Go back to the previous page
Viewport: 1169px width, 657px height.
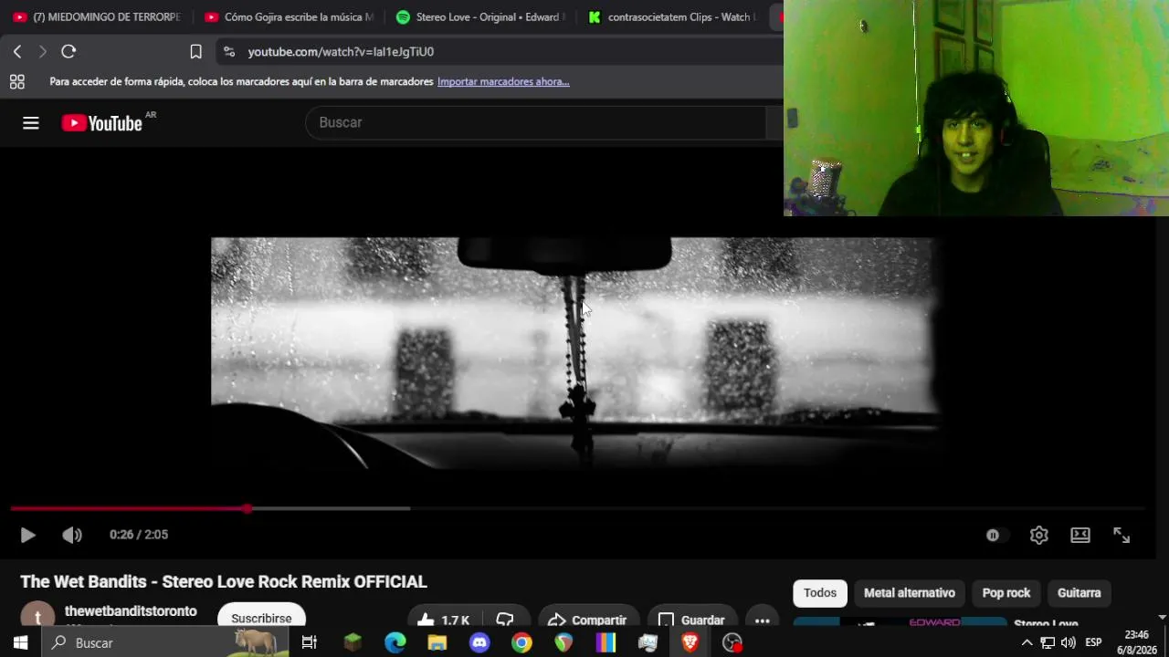coord(17,52)
